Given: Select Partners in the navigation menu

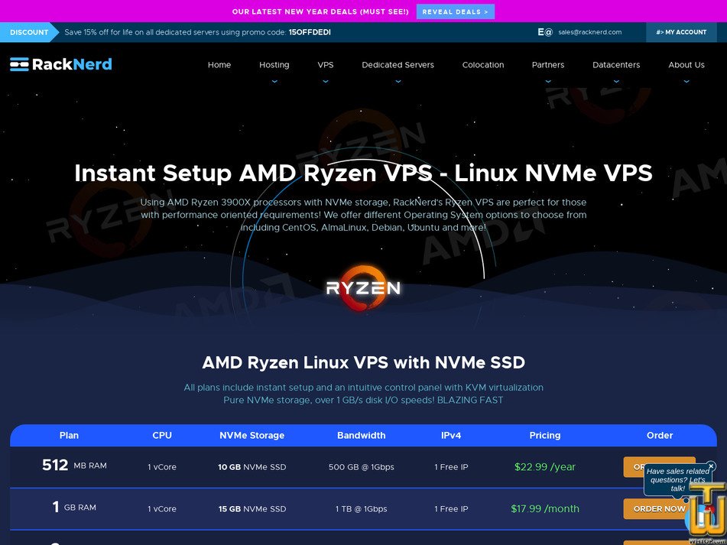Looking at the screenshot, I should coord(547,65).
